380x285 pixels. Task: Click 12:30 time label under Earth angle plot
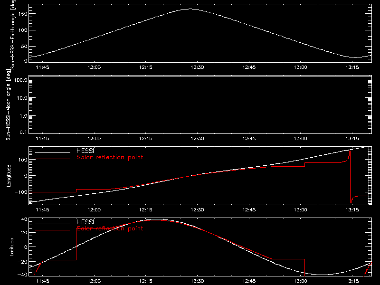(x=197, y=67)
